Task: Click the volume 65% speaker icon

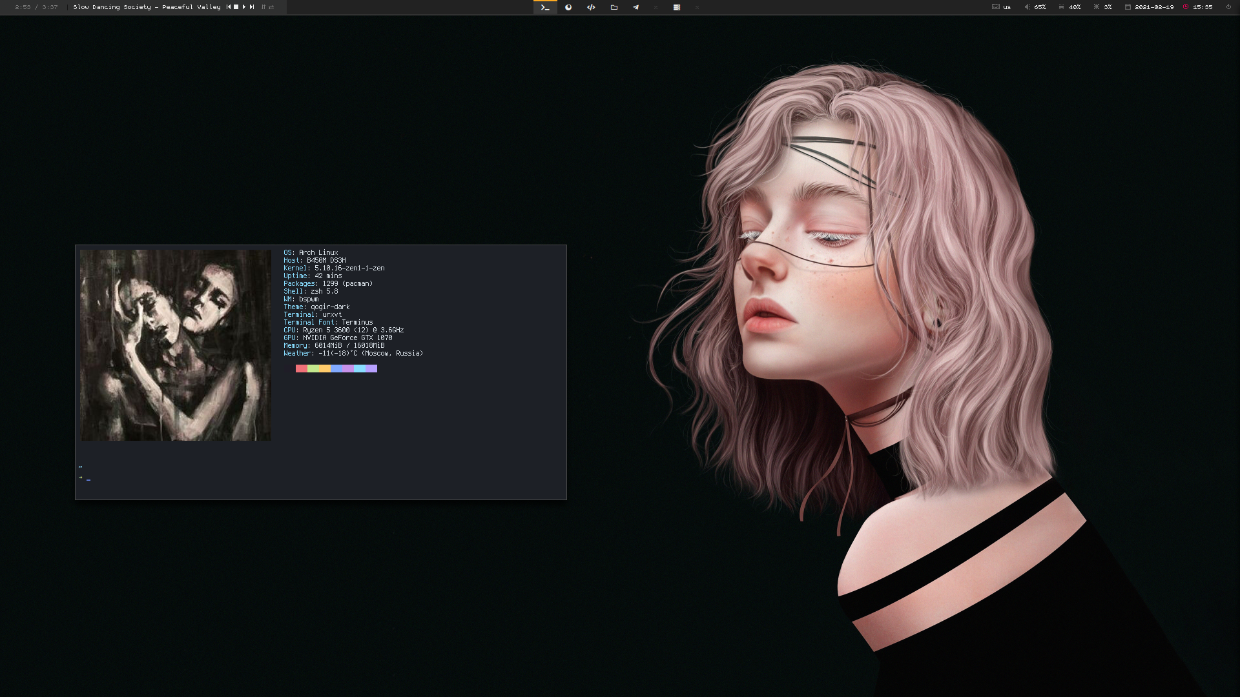Action: [1027, 7]
